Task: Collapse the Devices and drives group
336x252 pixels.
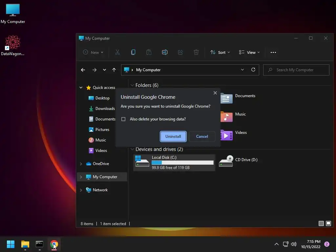Action: coord(133,149)
